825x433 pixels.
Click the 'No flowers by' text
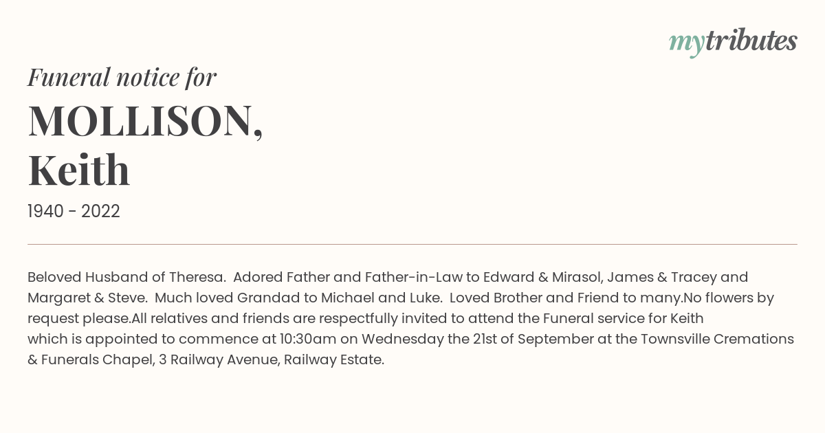pos(729,298)
